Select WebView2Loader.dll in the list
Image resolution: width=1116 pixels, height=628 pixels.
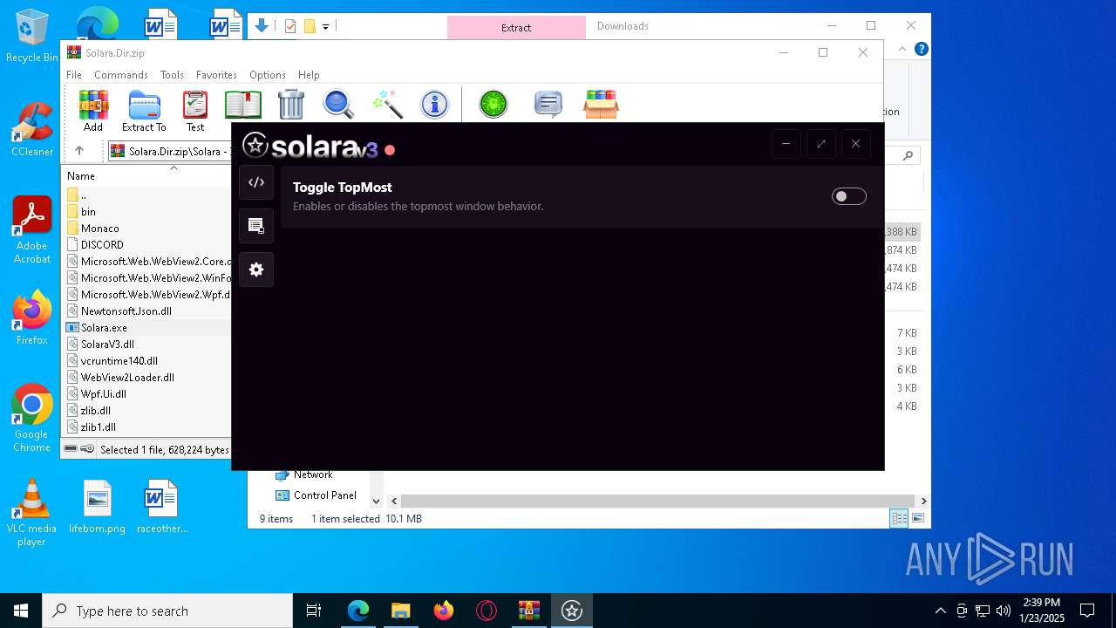pos(127,378)
